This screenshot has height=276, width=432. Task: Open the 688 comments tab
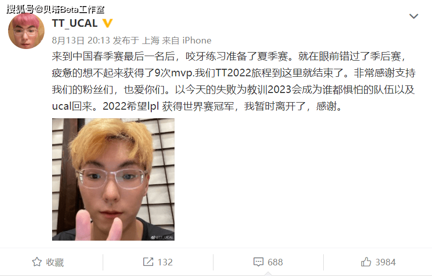coord(268,262)
